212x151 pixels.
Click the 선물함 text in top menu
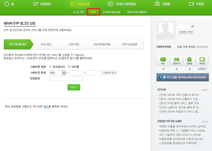tap(166, 4)
